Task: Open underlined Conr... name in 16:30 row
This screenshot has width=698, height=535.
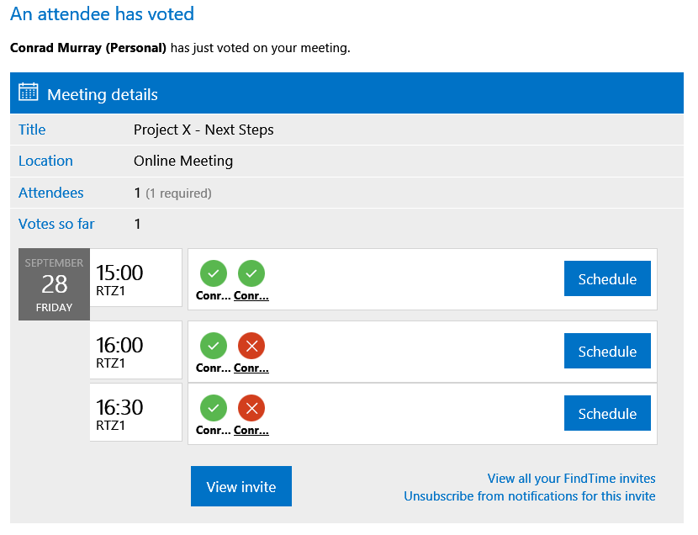Action: click(x=251, y=430)
